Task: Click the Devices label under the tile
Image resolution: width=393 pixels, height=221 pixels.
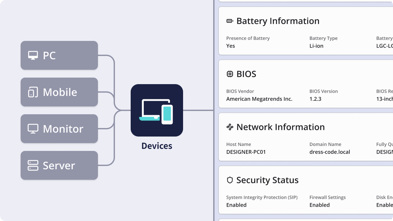Action: coord(157,146)
